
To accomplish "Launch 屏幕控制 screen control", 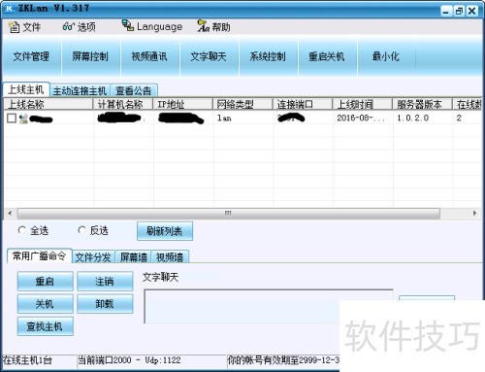I will pos(90,56).
